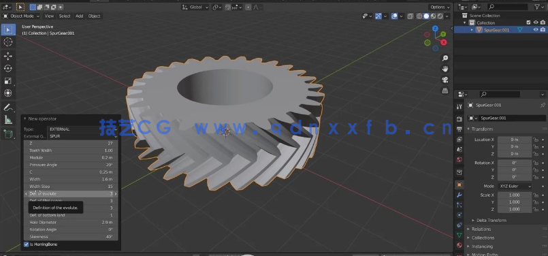Select the Add Cube tool
548x256 pixels.
[7, 134]
